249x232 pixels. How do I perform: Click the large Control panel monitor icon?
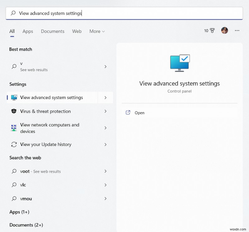pyautogui.click(x=180, y=63)
